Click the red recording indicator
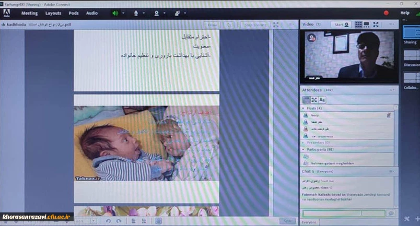Viewport: 420px width, 226px height. [x=387, y=13]
